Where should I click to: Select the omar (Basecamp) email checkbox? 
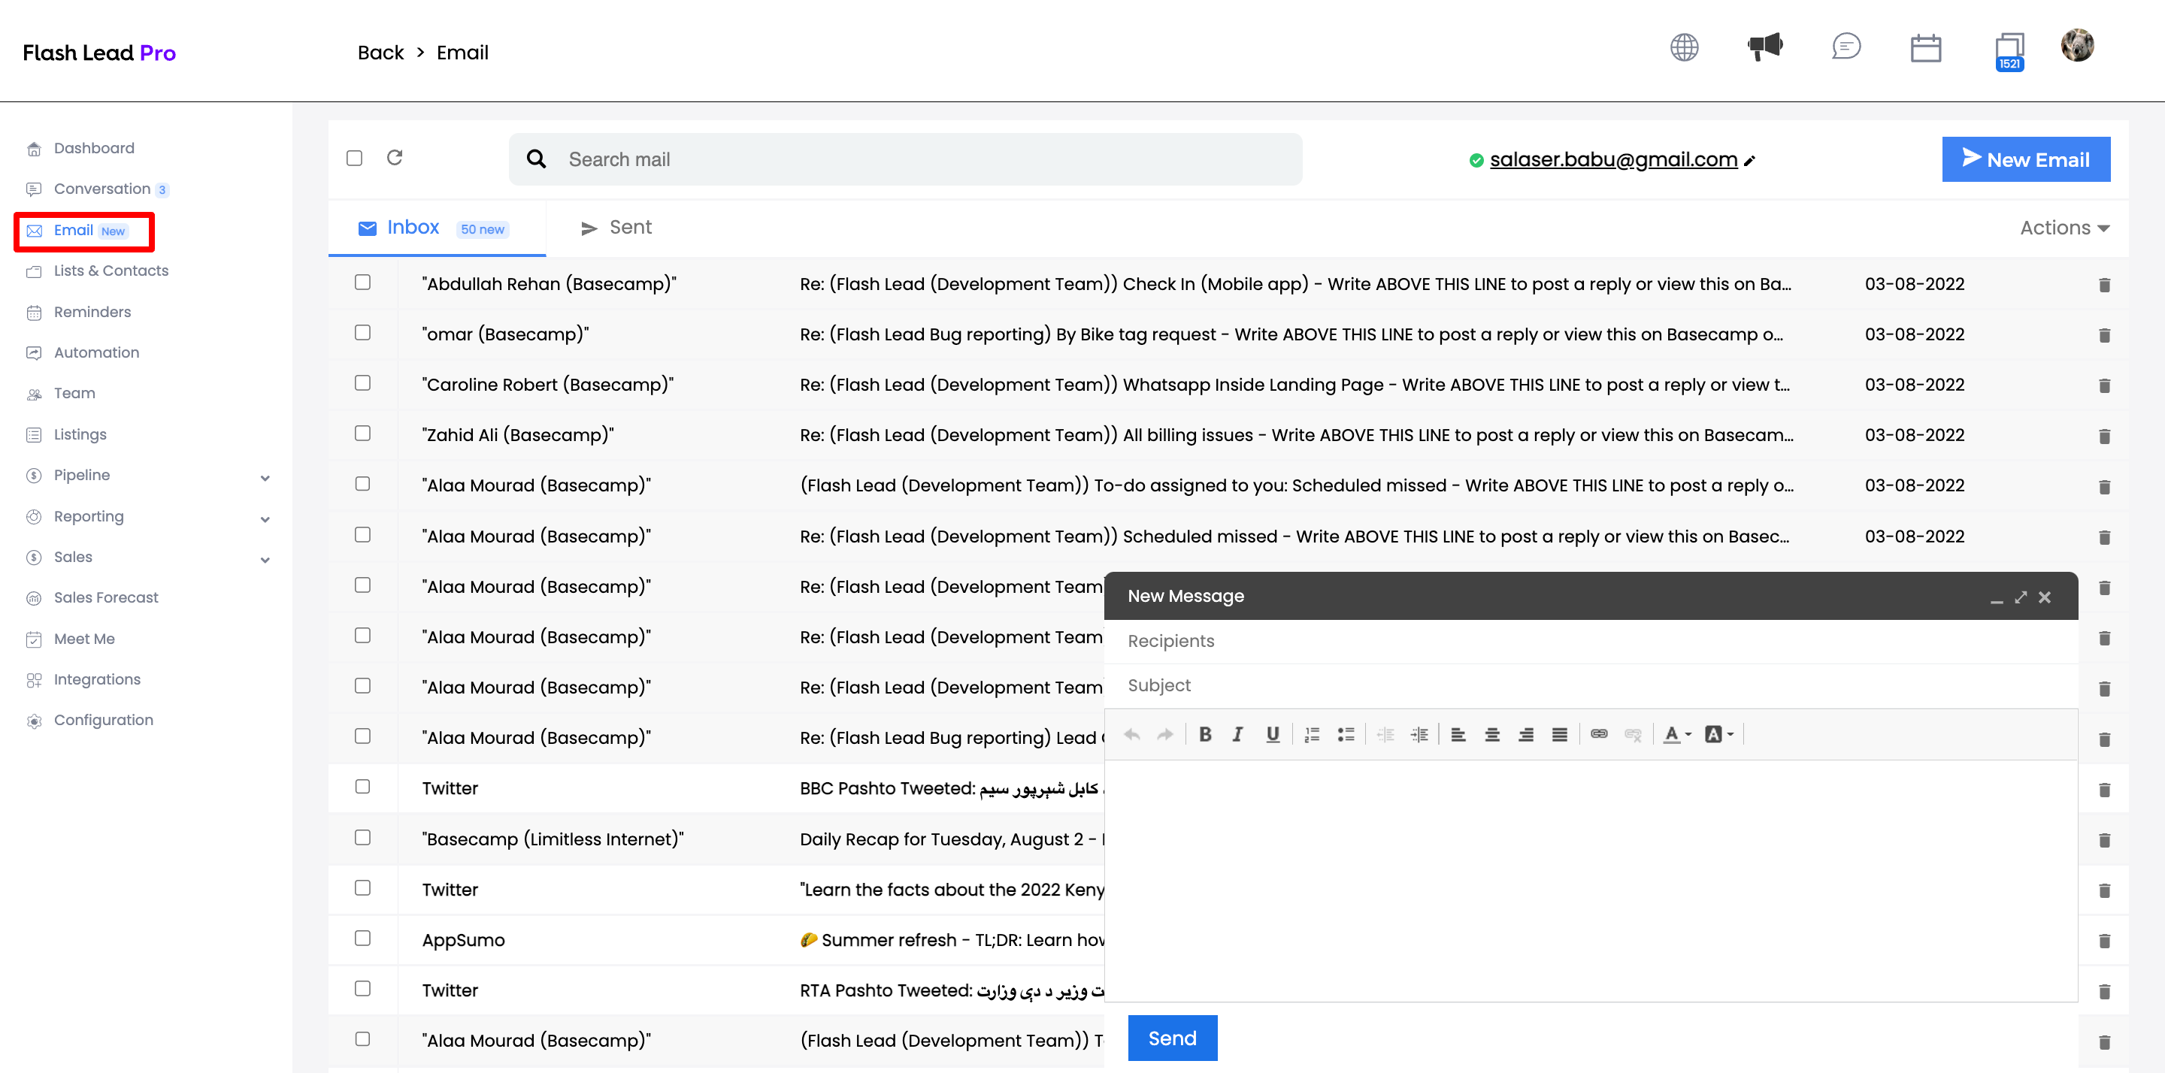click(362, 333)
